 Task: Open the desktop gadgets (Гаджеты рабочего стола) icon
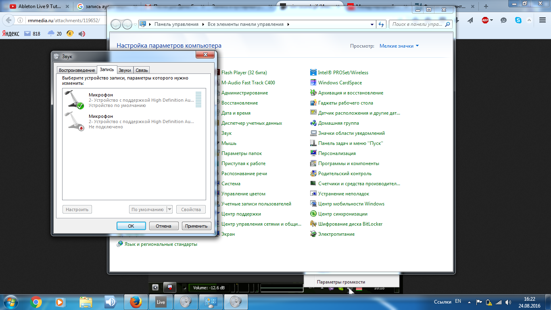coord(313,103)
